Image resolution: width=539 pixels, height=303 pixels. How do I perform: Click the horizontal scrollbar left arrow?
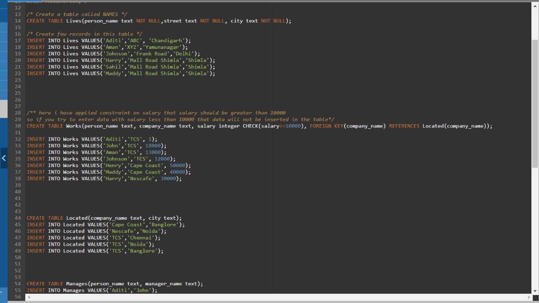(x=29, y=297)
